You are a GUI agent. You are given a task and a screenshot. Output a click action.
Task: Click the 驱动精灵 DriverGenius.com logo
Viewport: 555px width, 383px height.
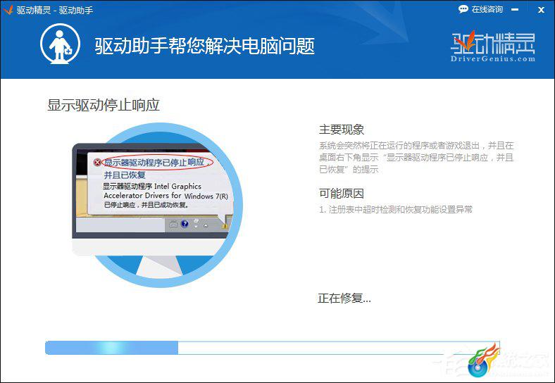click(x=493, y=47)
